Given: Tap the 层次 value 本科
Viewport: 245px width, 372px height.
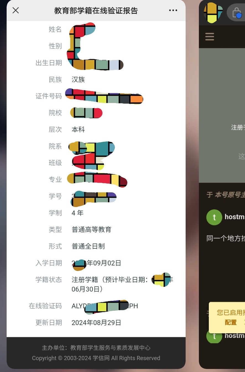Looking at the screenshot, I should coord(78,129).
